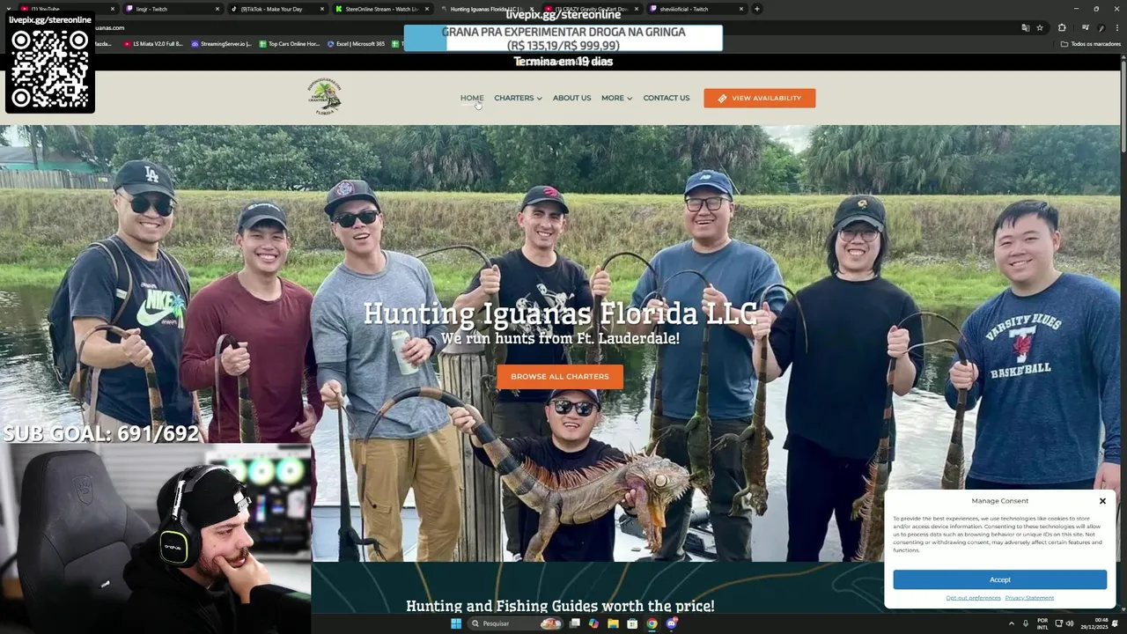Click the text We run hunts from Ft. Lauderdale!
The image size is (1127, 634).
[x=560, y=338]
